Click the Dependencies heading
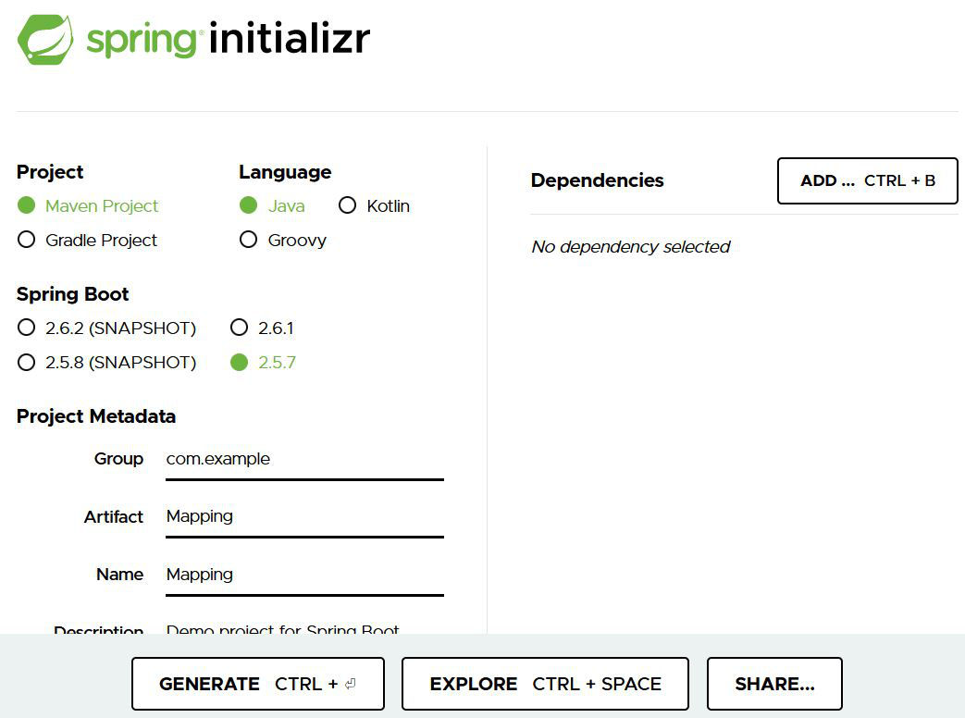The height and width of the screenshot is (718, 965). 597,180
